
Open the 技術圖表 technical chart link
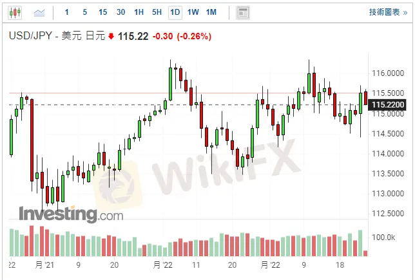click(388, 12)
